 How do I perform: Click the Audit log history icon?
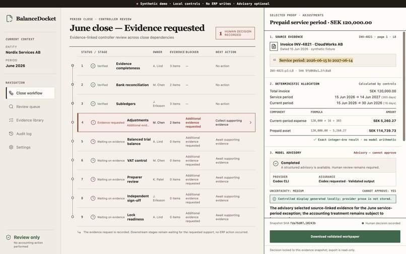[x=11, y=134]
